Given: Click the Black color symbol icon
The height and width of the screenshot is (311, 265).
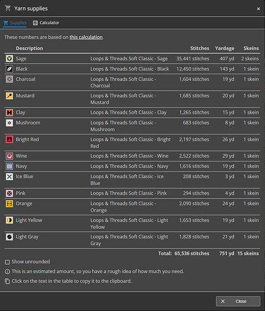Looking at the screenshot, I should point(10,69).
